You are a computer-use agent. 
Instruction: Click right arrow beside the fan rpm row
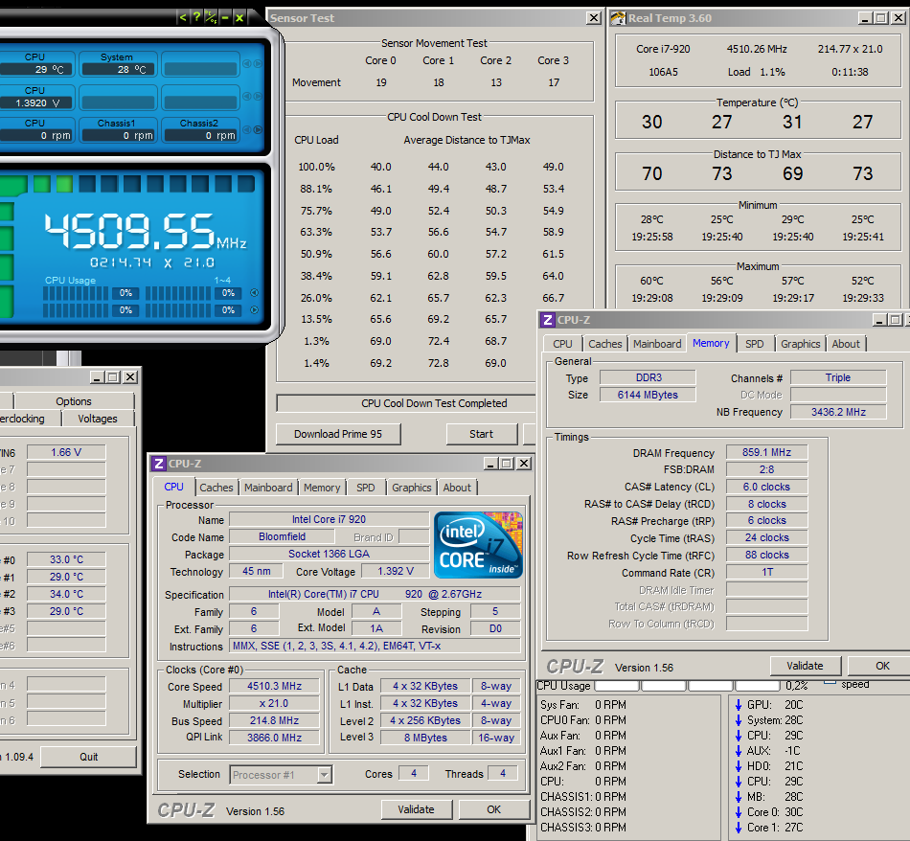click(x=258, y=130)
